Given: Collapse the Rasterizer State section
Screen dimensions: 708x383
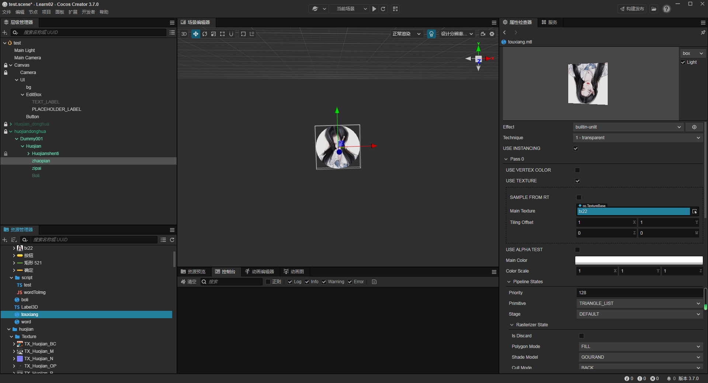Looking at the screenshot, I should pyautogui.click(x=512, y=325).
